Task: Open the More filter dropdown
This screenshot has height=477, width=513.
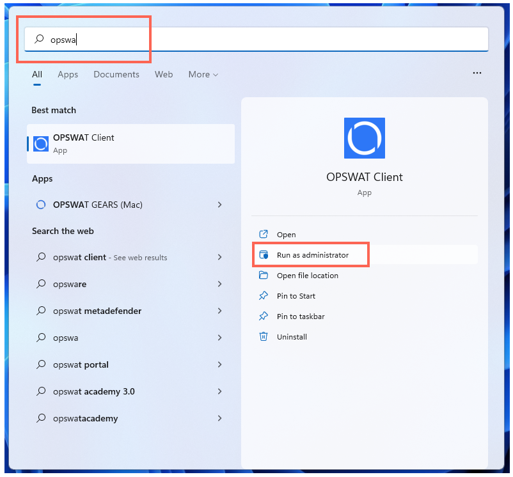Action: coord(203,75)
